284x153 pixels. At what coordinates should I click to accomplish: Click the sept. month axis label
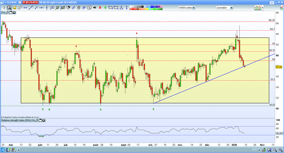coord(124,145)
